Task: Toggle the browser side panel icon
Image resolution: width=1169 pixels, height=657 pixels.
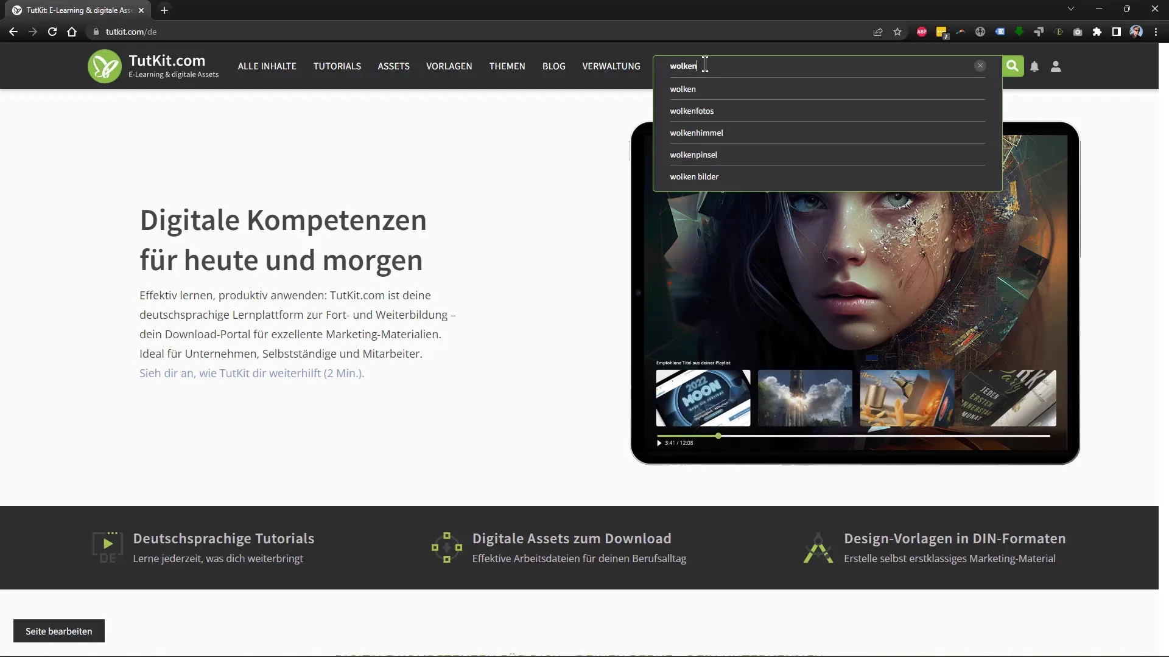Action: click(x=1117, y=32)
